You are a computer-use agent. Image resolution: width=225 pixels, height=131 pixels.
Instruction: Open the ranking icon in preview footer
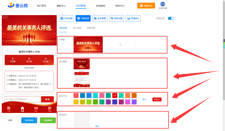coord(36,108)
